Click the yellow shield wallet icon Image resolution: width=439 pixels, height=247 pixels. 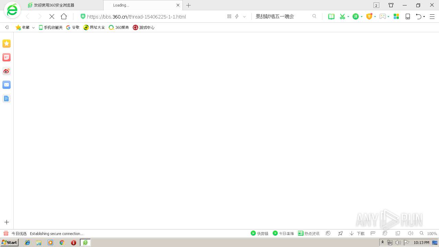369,16
